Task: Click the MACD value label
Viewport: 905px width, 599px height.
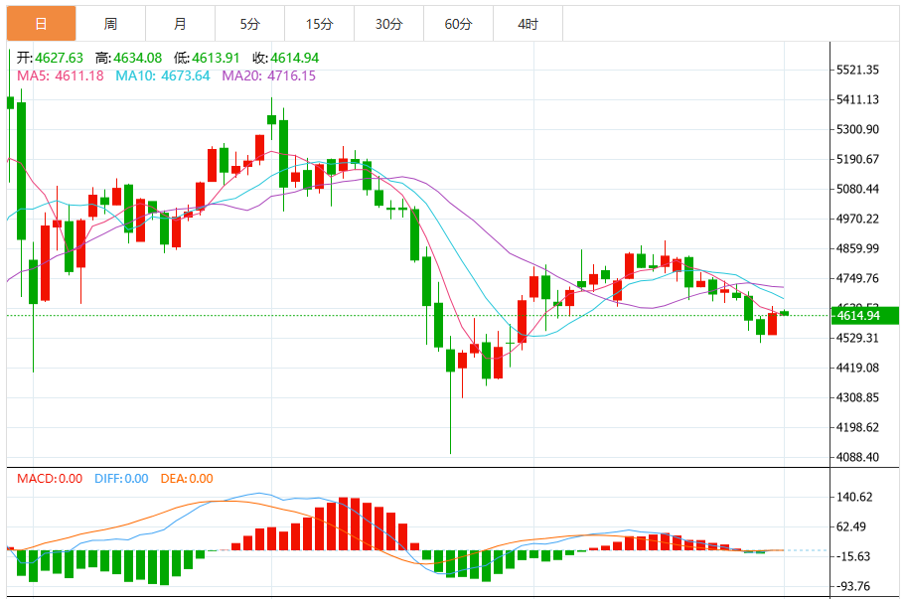Action: 50,479
